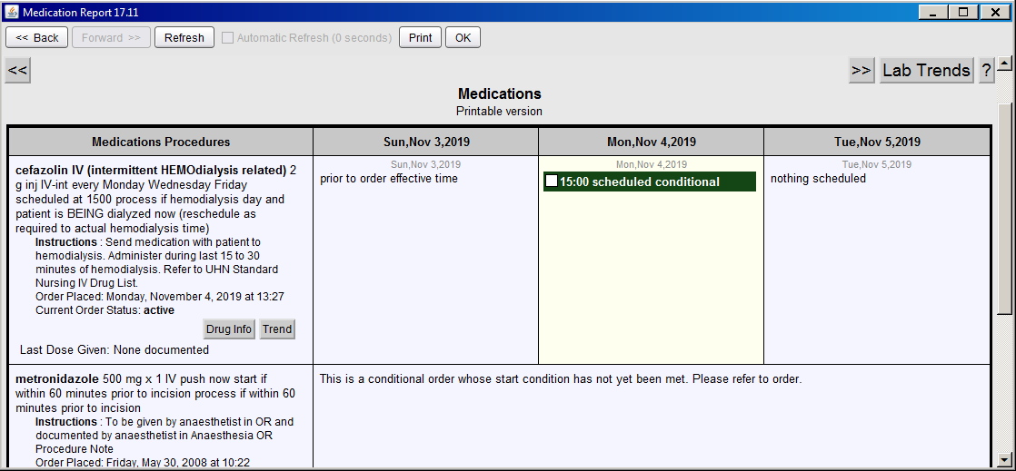Click the vertical scrollbar down arrow

tap(1004, 458)
